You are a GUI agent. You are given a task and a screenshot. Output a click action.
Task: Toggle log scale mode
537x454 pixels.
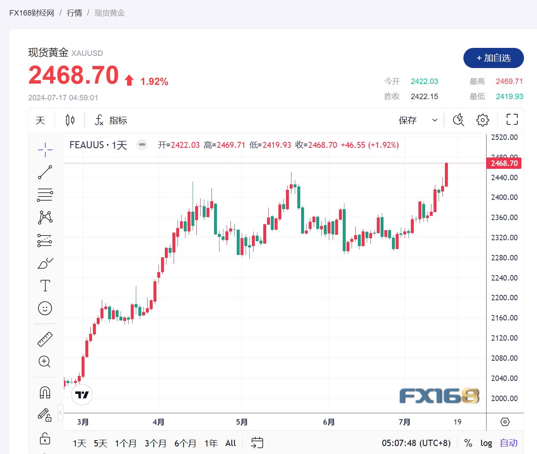tap(486, 443)
